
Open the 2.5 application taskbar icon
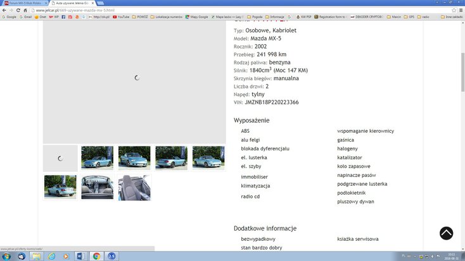tap(111, 257)
